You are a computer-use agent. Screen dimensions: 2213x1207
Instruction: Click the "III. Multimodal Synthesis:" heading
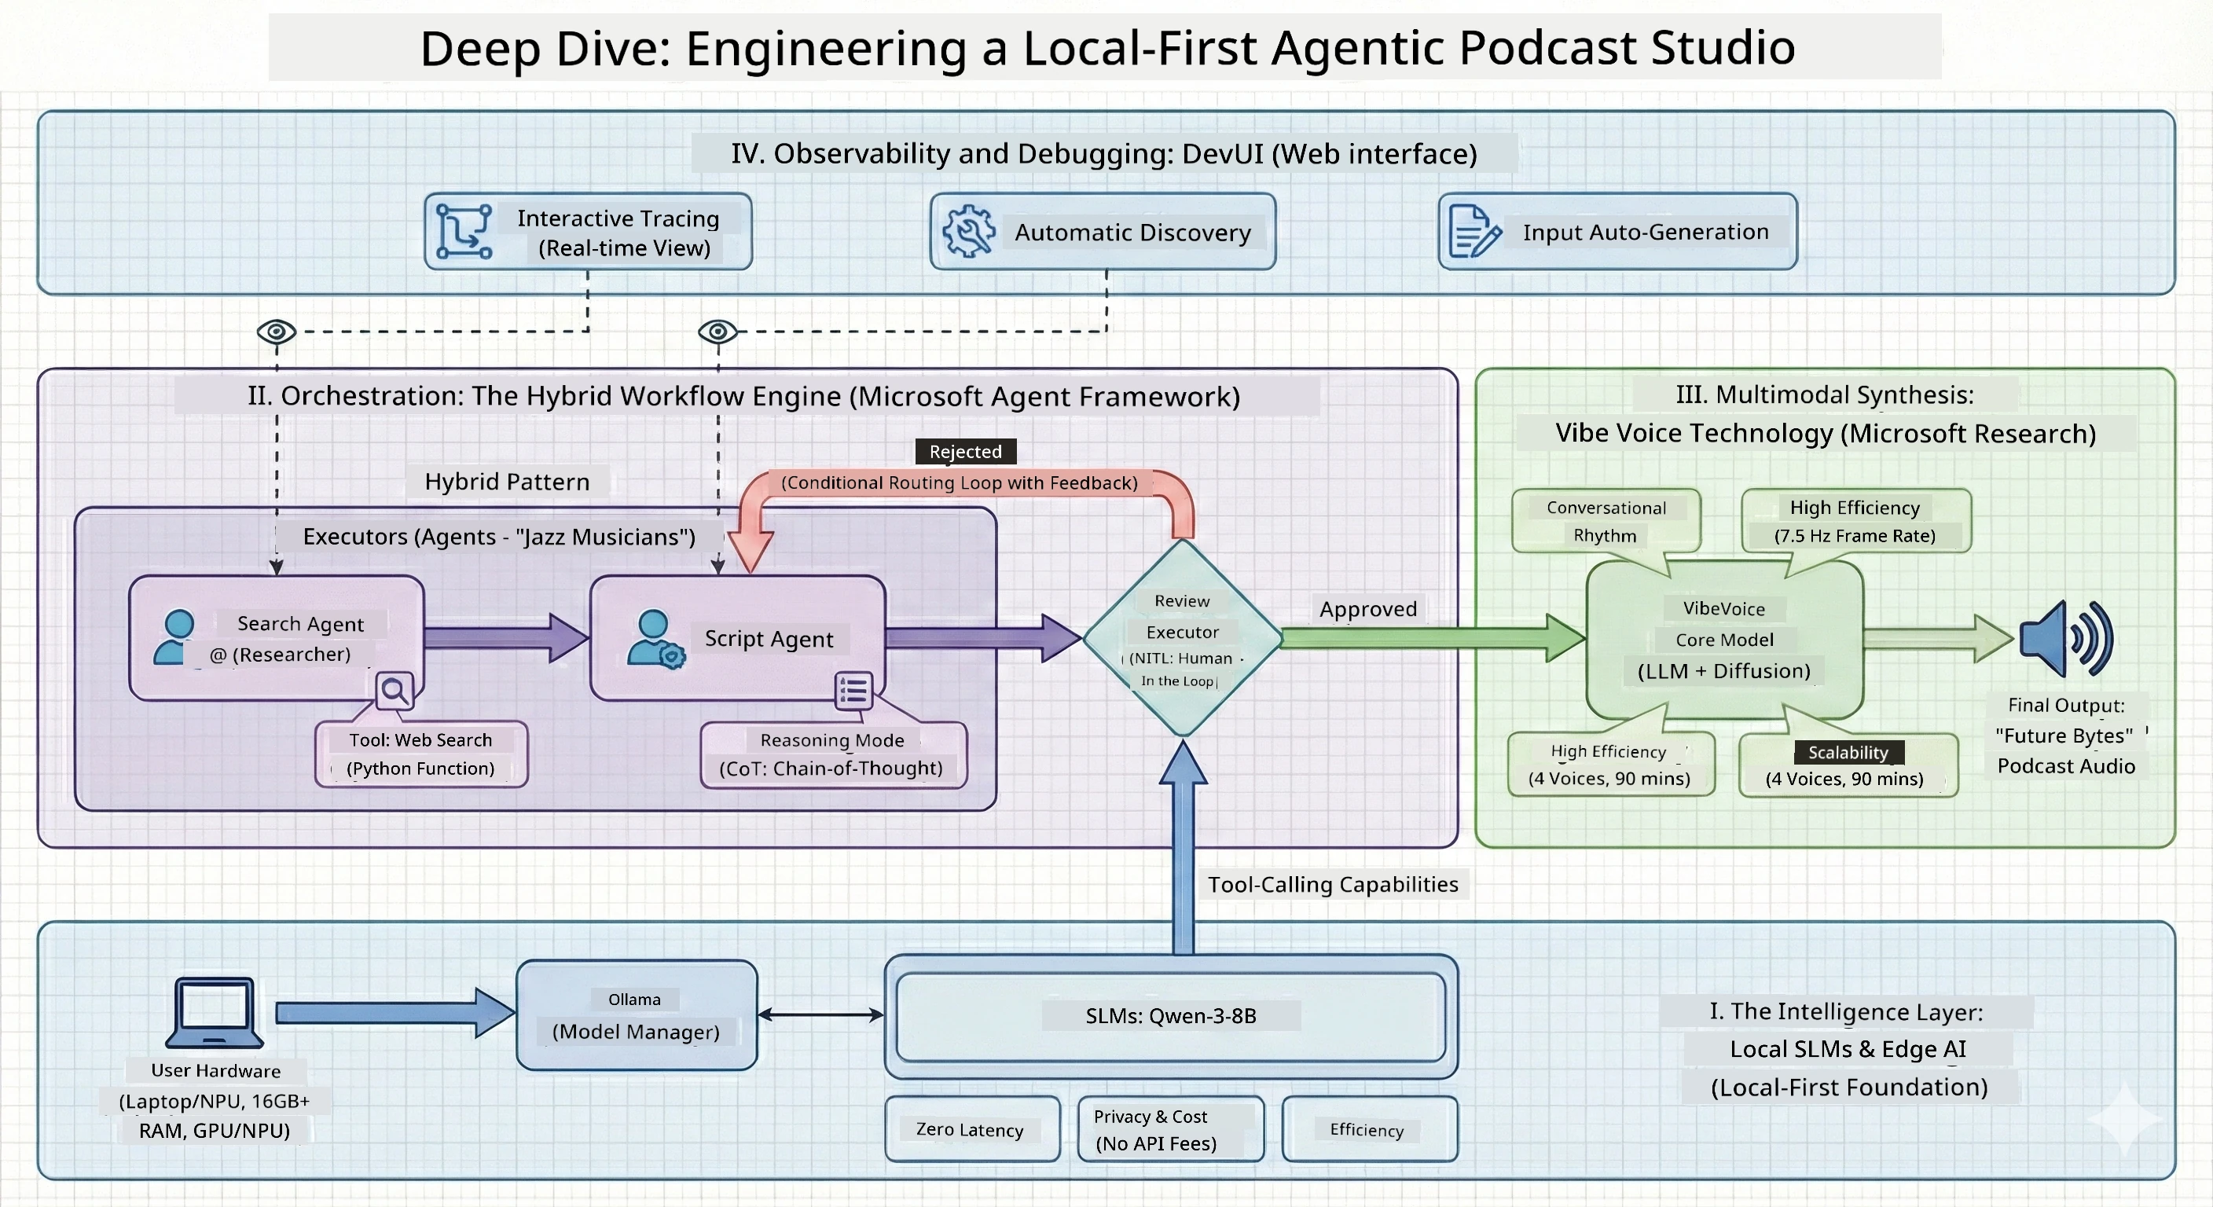tap(1825, 395)
